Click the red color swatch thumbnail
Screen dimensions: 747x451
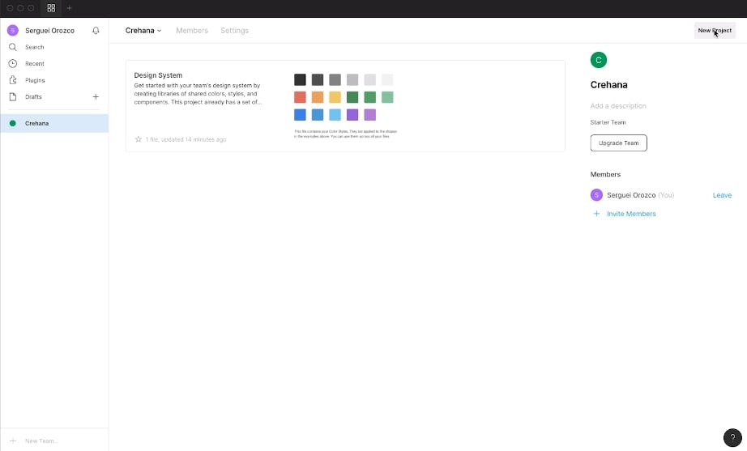tap(300, 97)
